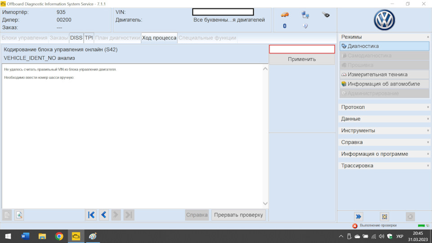This screenshot has width=432, height=243.
Task: Open the Измерительная техника mode
Action: click(x=384, y=75)
